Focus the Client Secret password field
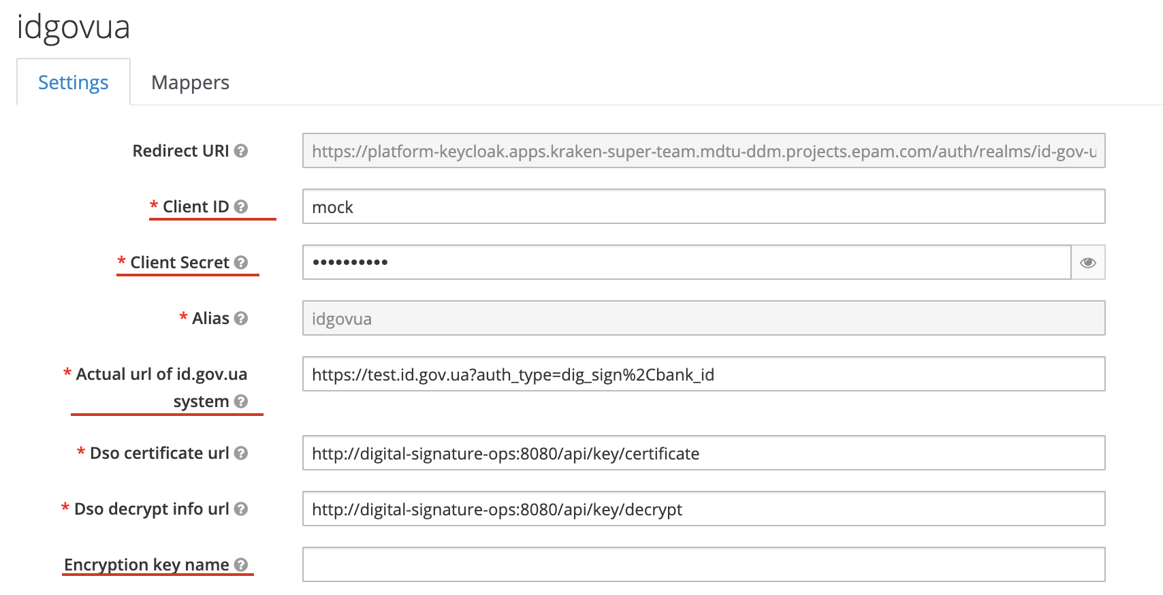Viewport: 1163px width, 595px height. [686, 263]
